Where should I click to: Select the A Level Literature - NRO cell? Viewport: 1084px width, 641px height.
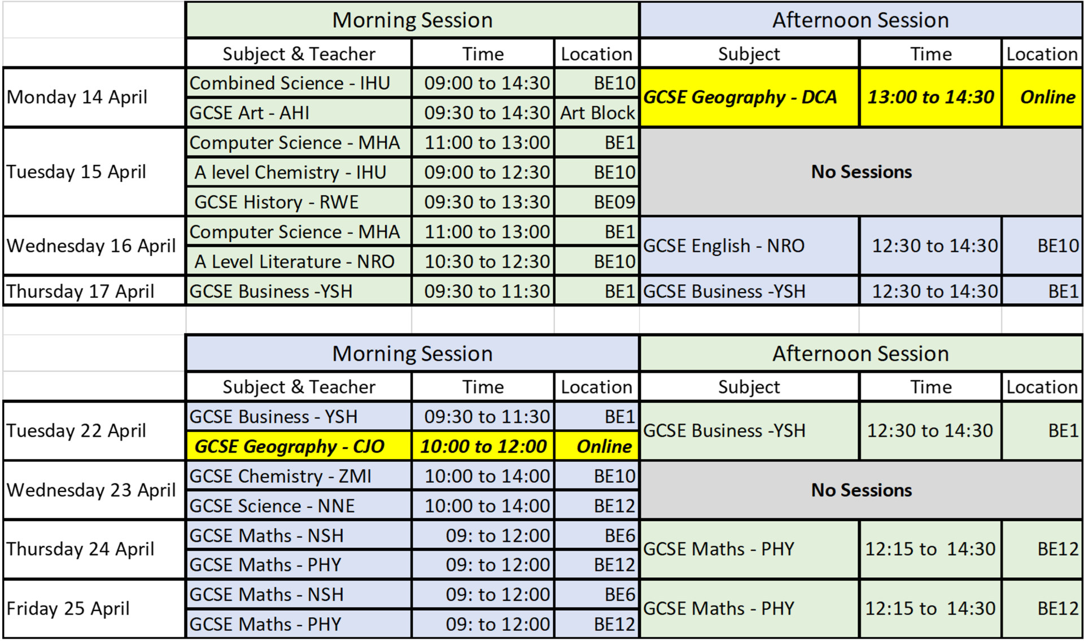[299, 261]
